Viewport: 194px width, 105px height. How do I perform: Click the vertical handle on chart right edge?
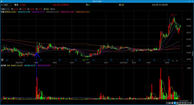pos(193,54)
